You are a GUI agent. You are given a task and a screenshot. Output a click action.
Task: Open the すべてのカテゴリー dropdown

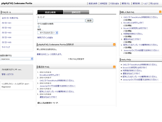48,33
